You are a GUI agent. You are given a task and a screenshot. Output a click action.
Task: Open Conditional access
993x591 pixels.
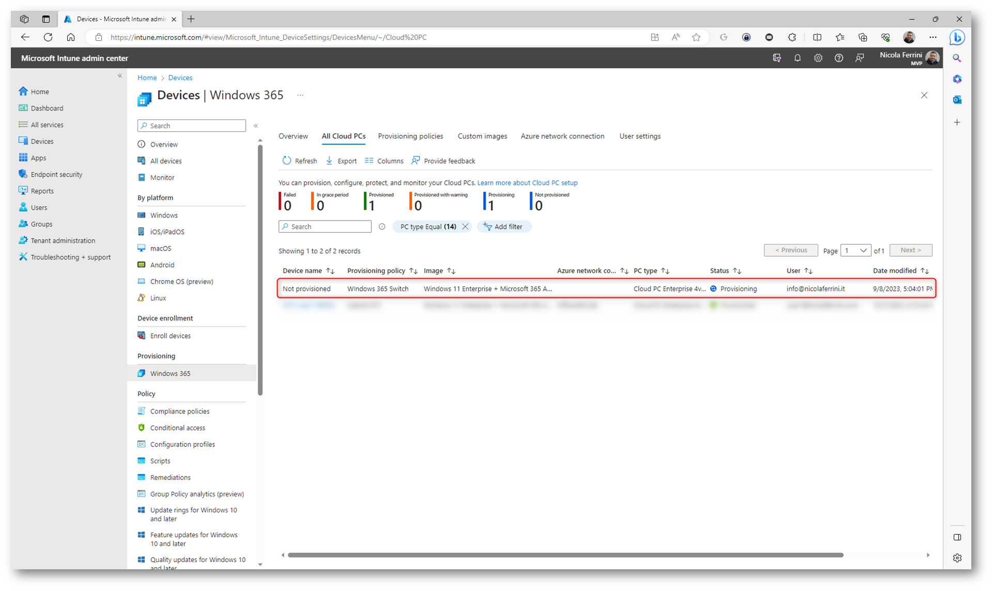(x=177, y=428)
